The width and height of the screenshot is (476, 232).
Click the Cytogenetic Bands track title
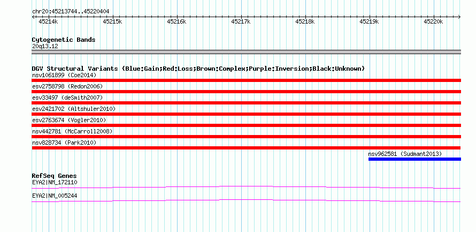pyautogui.click(x=64, y=40)
